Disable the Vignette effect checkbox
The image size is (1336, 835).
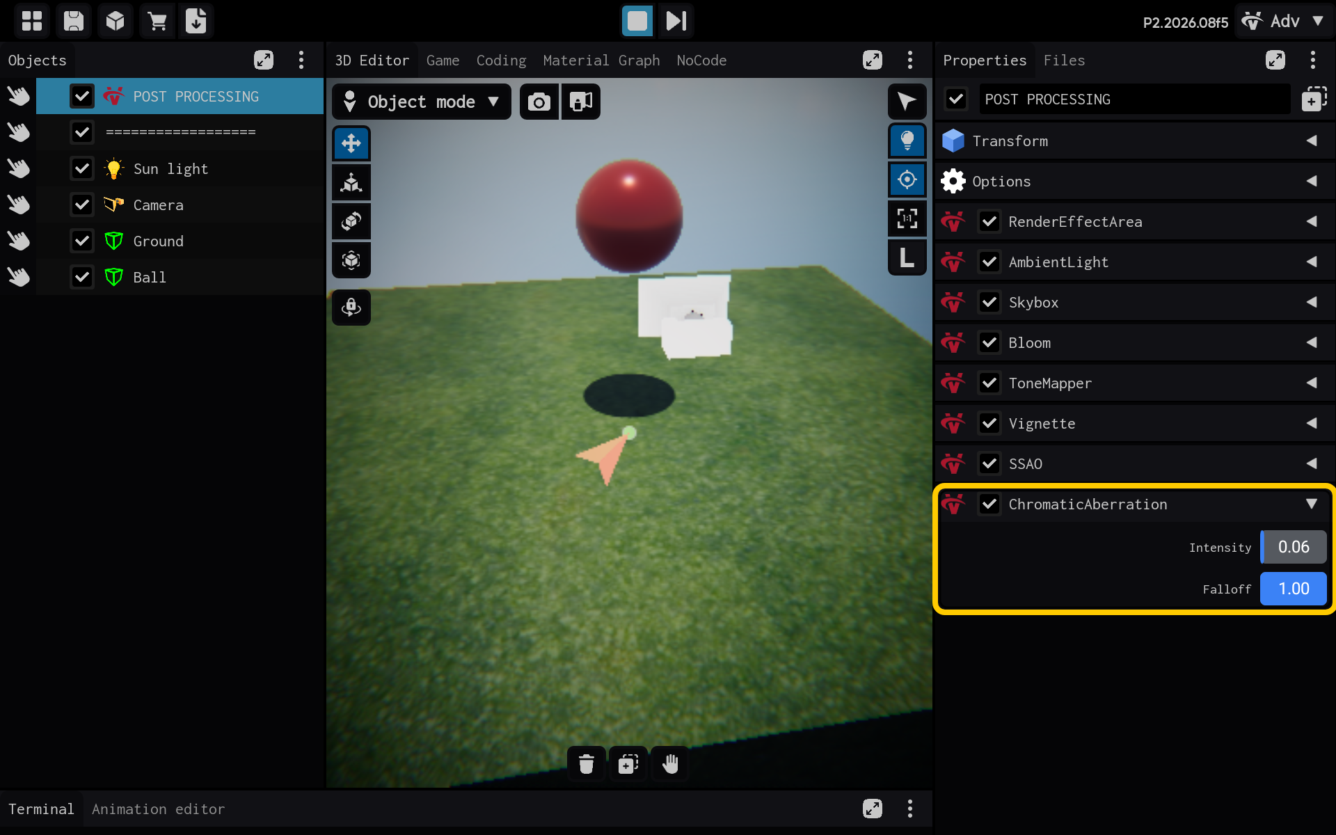click(x=989, y=424)
